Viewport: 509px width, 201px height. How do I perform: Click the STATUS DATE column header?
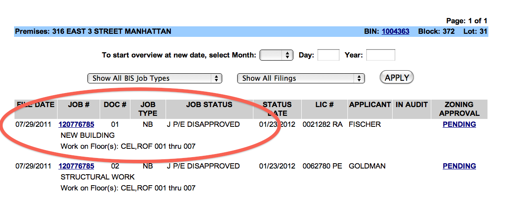click(x=277, y=109)
